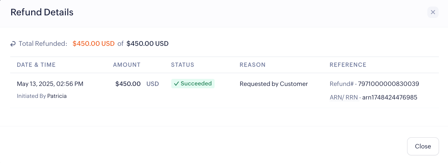
Task: Click the arn1748424476985 reference value
Action: [390, 97]
